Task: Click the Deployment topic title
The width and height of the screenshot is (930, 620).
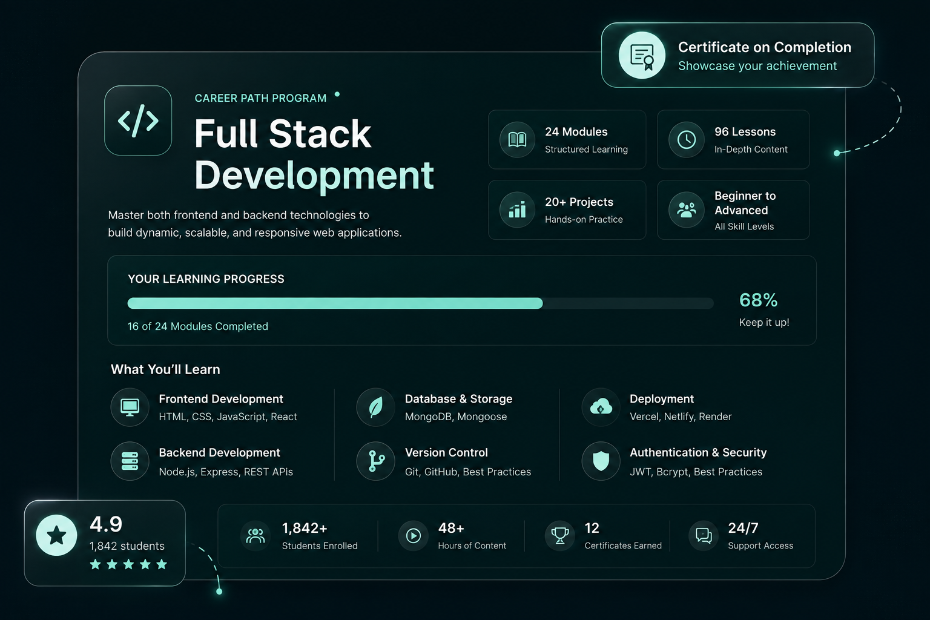Action: [x=662, y=399]
